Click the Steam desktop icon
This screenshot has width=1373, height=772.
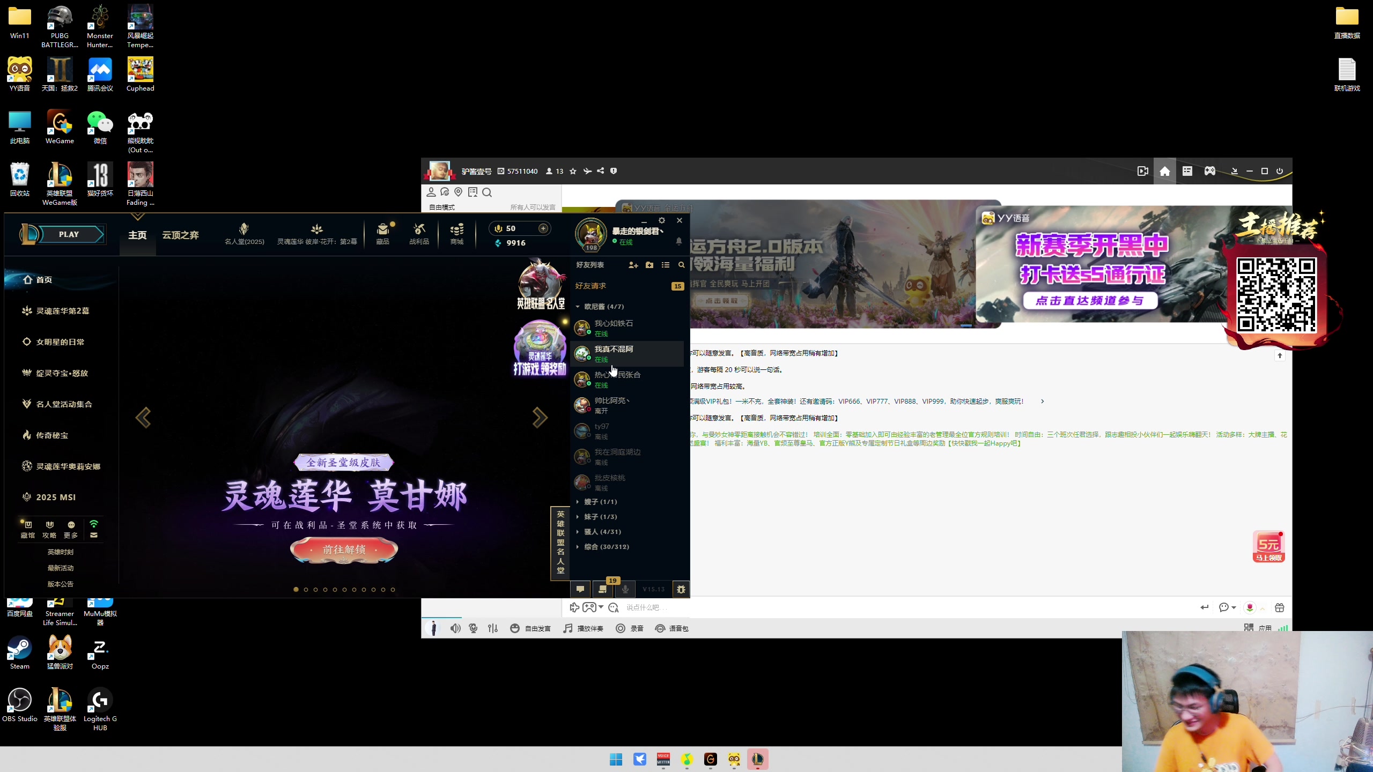[x=20, y=653]
